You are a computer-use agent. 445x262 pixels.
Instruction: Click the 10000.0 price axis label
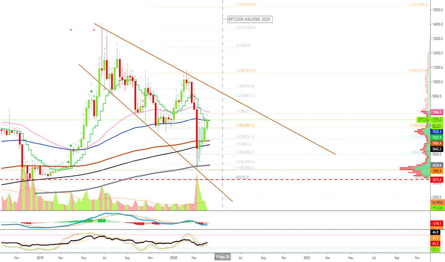(437, 82)
